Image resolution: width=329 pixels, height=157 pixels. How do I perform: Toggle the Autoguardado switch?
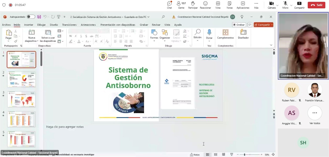click(31, 17)
